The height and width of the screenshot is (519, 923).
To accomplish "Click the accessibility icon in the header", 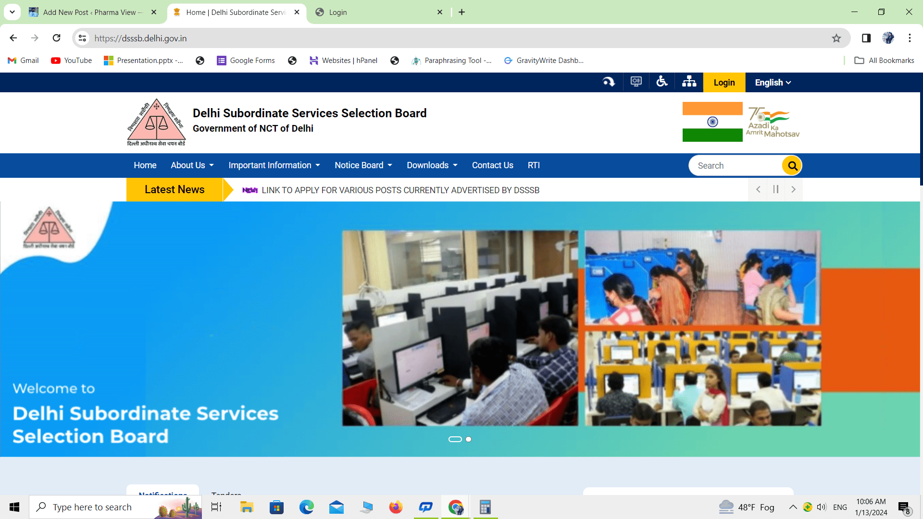I will 662,82.
